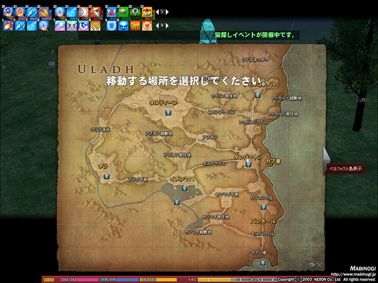This screenshot has width=378, height=283.
Task: Go to next page of lower skill bar
Action: (x=167, y=26)
